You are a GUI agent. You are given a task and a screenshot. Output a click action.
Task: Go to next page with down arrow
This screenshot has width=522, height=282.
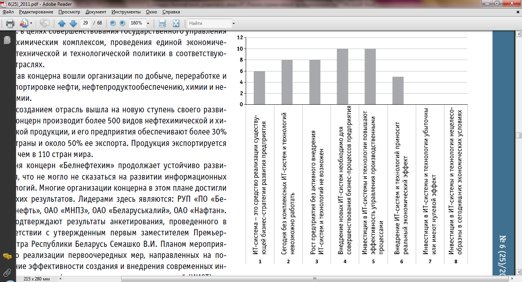tap(73, 23)
